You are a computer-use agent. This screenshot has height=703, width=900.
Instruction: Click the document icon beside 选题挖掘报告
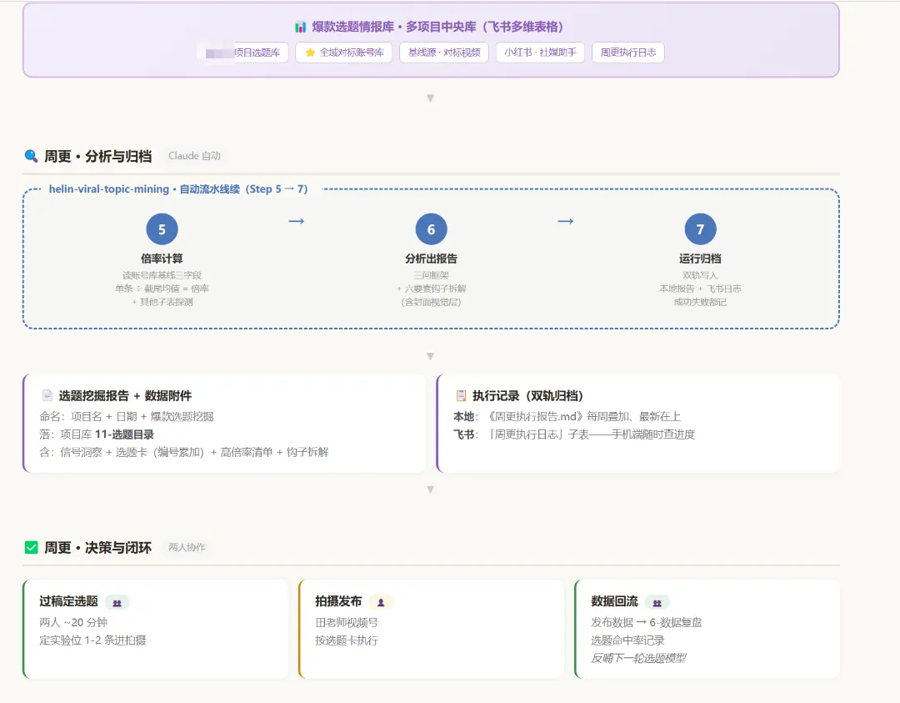click(47, 395)
